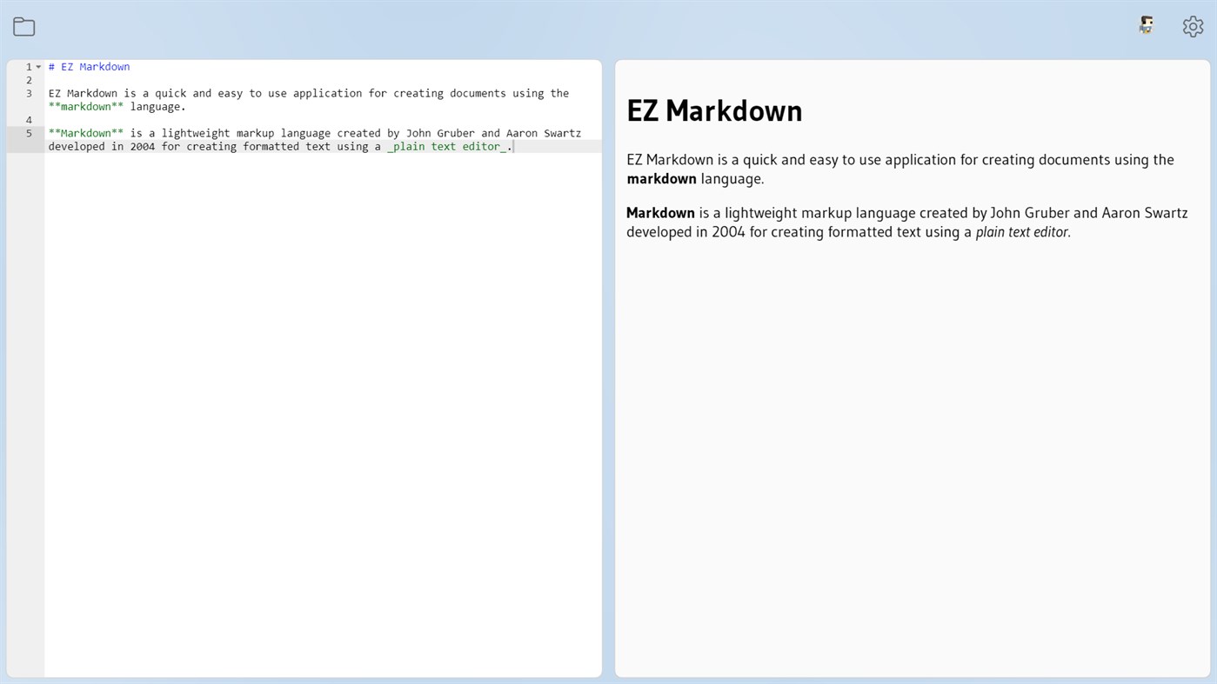This screenshot has width=1217, height=684.
Task: Click the bold Markdown word starting second paragraph
Action: [x=660, y=212]
